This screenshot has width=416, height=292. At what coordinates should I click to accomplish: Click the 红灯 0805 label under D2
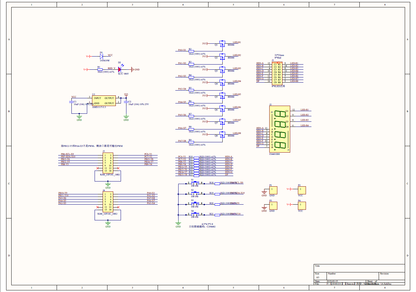[x=123, y=74]
